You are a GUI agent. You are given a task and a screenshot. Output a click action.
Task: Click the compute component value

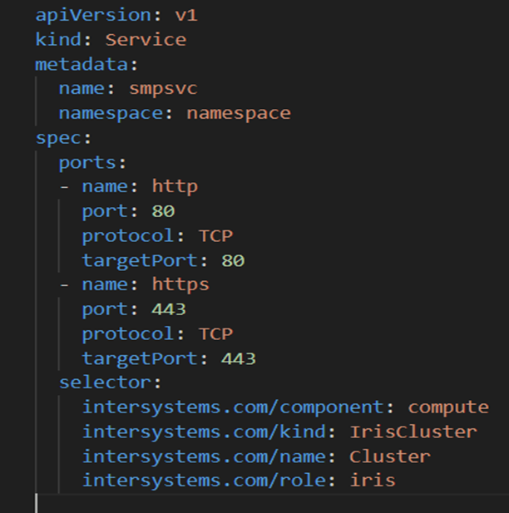tap(448, 407)
